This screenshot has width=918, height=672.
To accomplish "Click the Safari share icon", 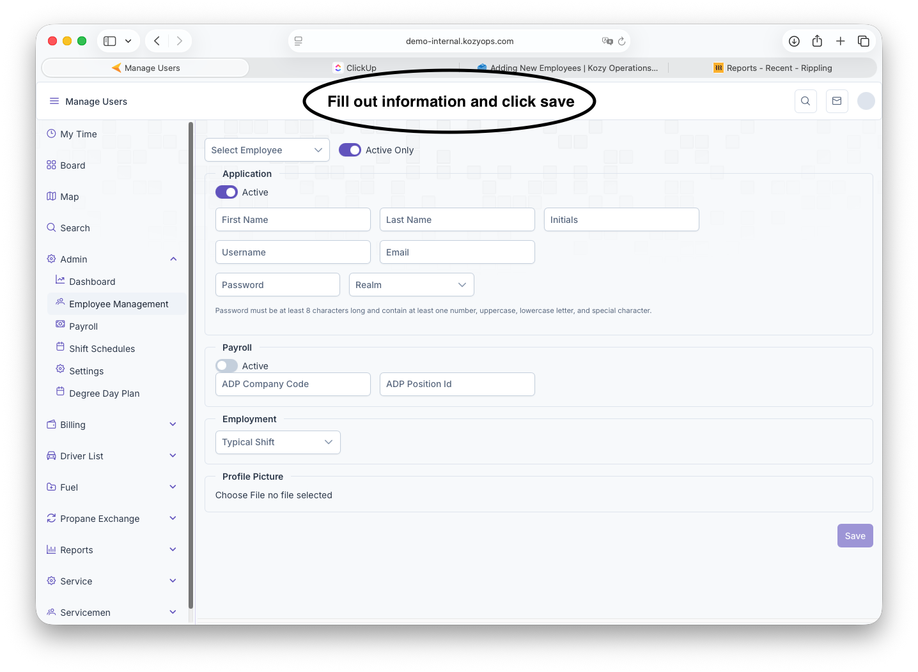I will [817, 41].
